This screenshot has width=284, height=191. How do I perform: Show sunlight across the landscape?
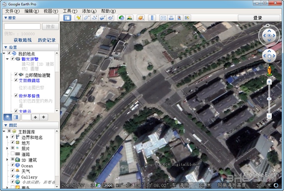pos(129,18)
